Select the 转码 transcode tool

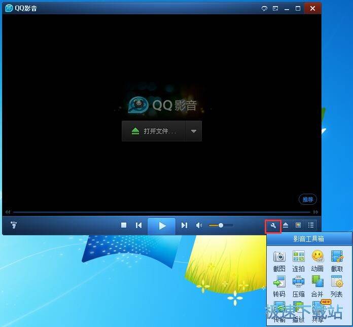279,286
